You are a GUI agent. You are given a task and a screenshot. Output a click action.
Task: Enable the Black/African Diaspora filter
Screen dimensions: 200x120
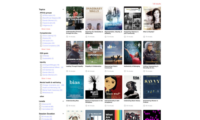tap(41, 18)
